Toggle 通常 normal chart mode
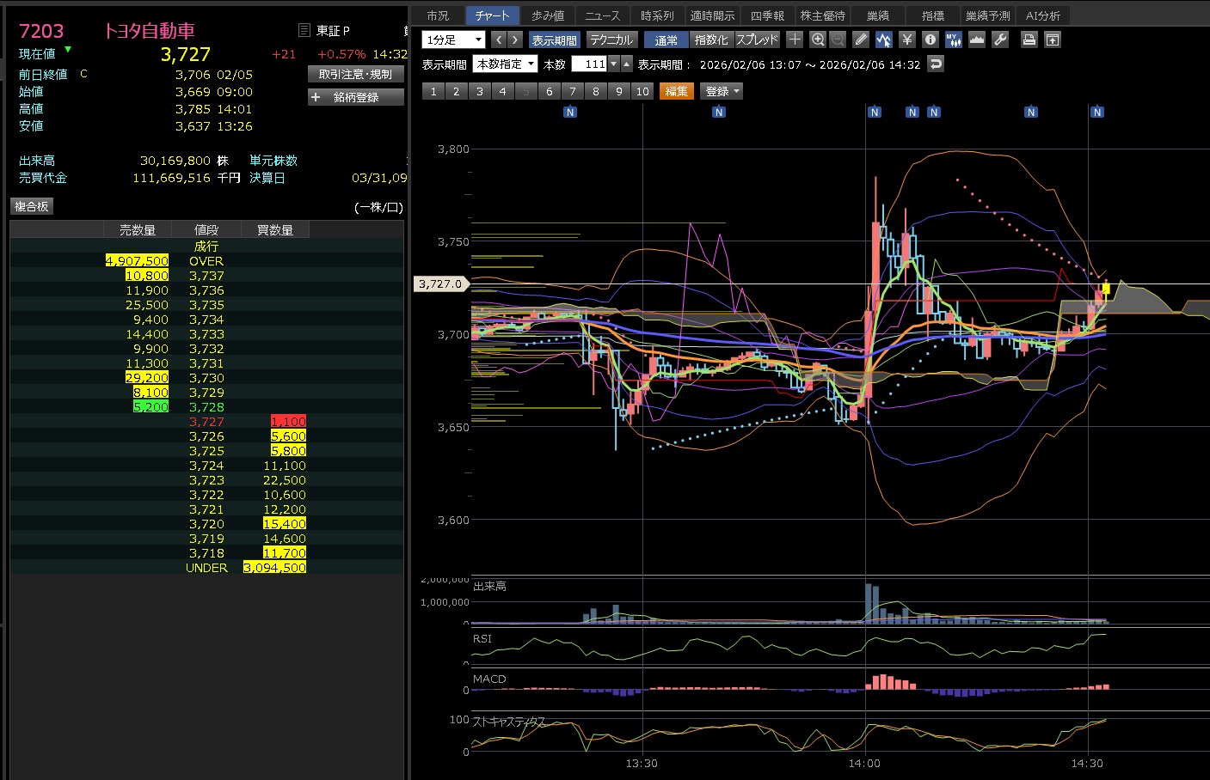 click(666, 40)
